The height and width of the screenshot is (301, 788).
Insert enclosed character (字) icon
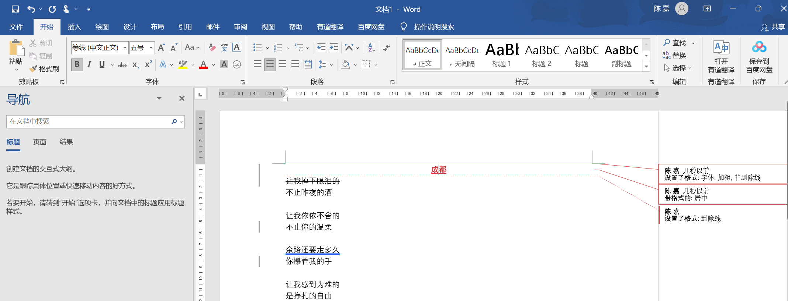tap(237, 64)
